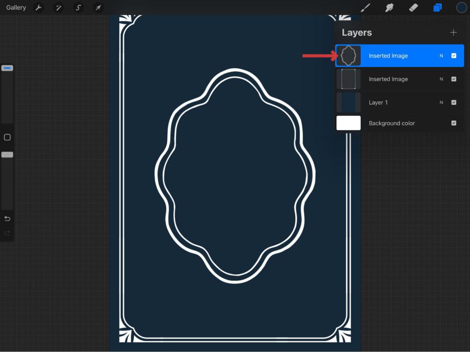Open the active color circle picker
The height and width of the screenshot is (352, 470).
click(461, 8)
